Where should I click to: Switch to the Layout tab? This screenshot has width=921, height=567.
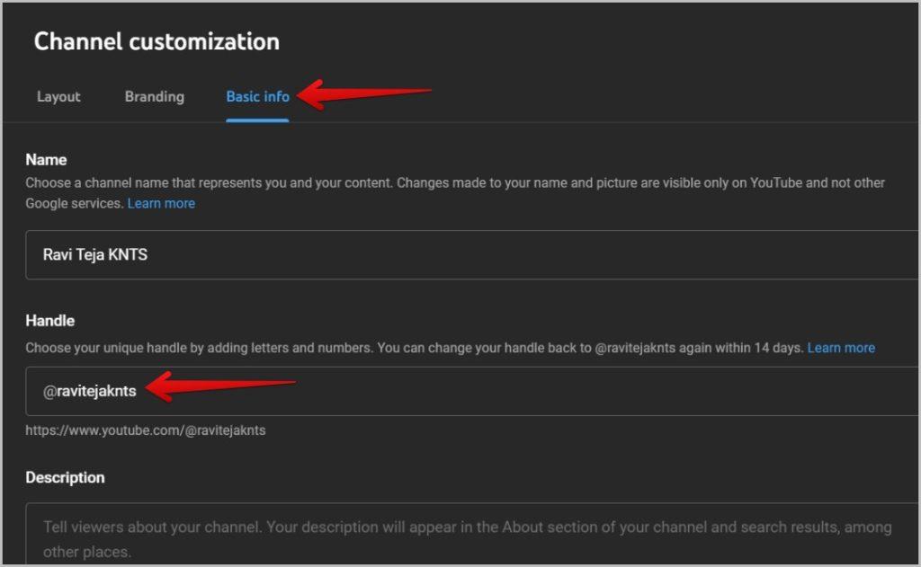click(x=58, y=97)
